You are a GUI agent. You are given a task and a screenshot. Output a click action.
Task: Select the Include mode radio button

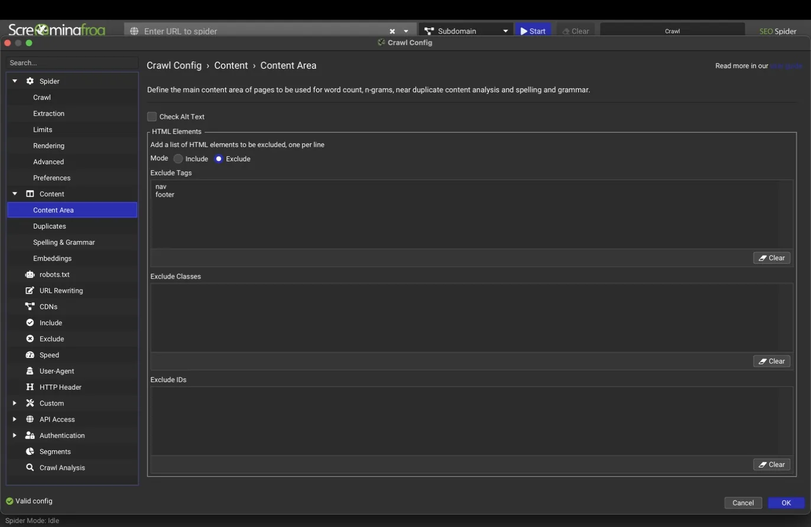pyautogui.click(x=178, y=159)
